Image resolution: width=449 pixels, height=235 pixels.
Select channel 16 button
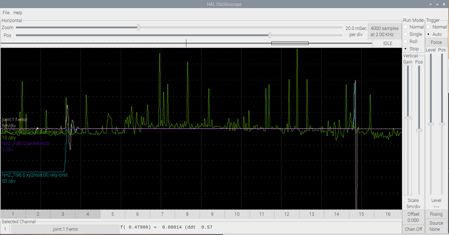pos(388,214)
